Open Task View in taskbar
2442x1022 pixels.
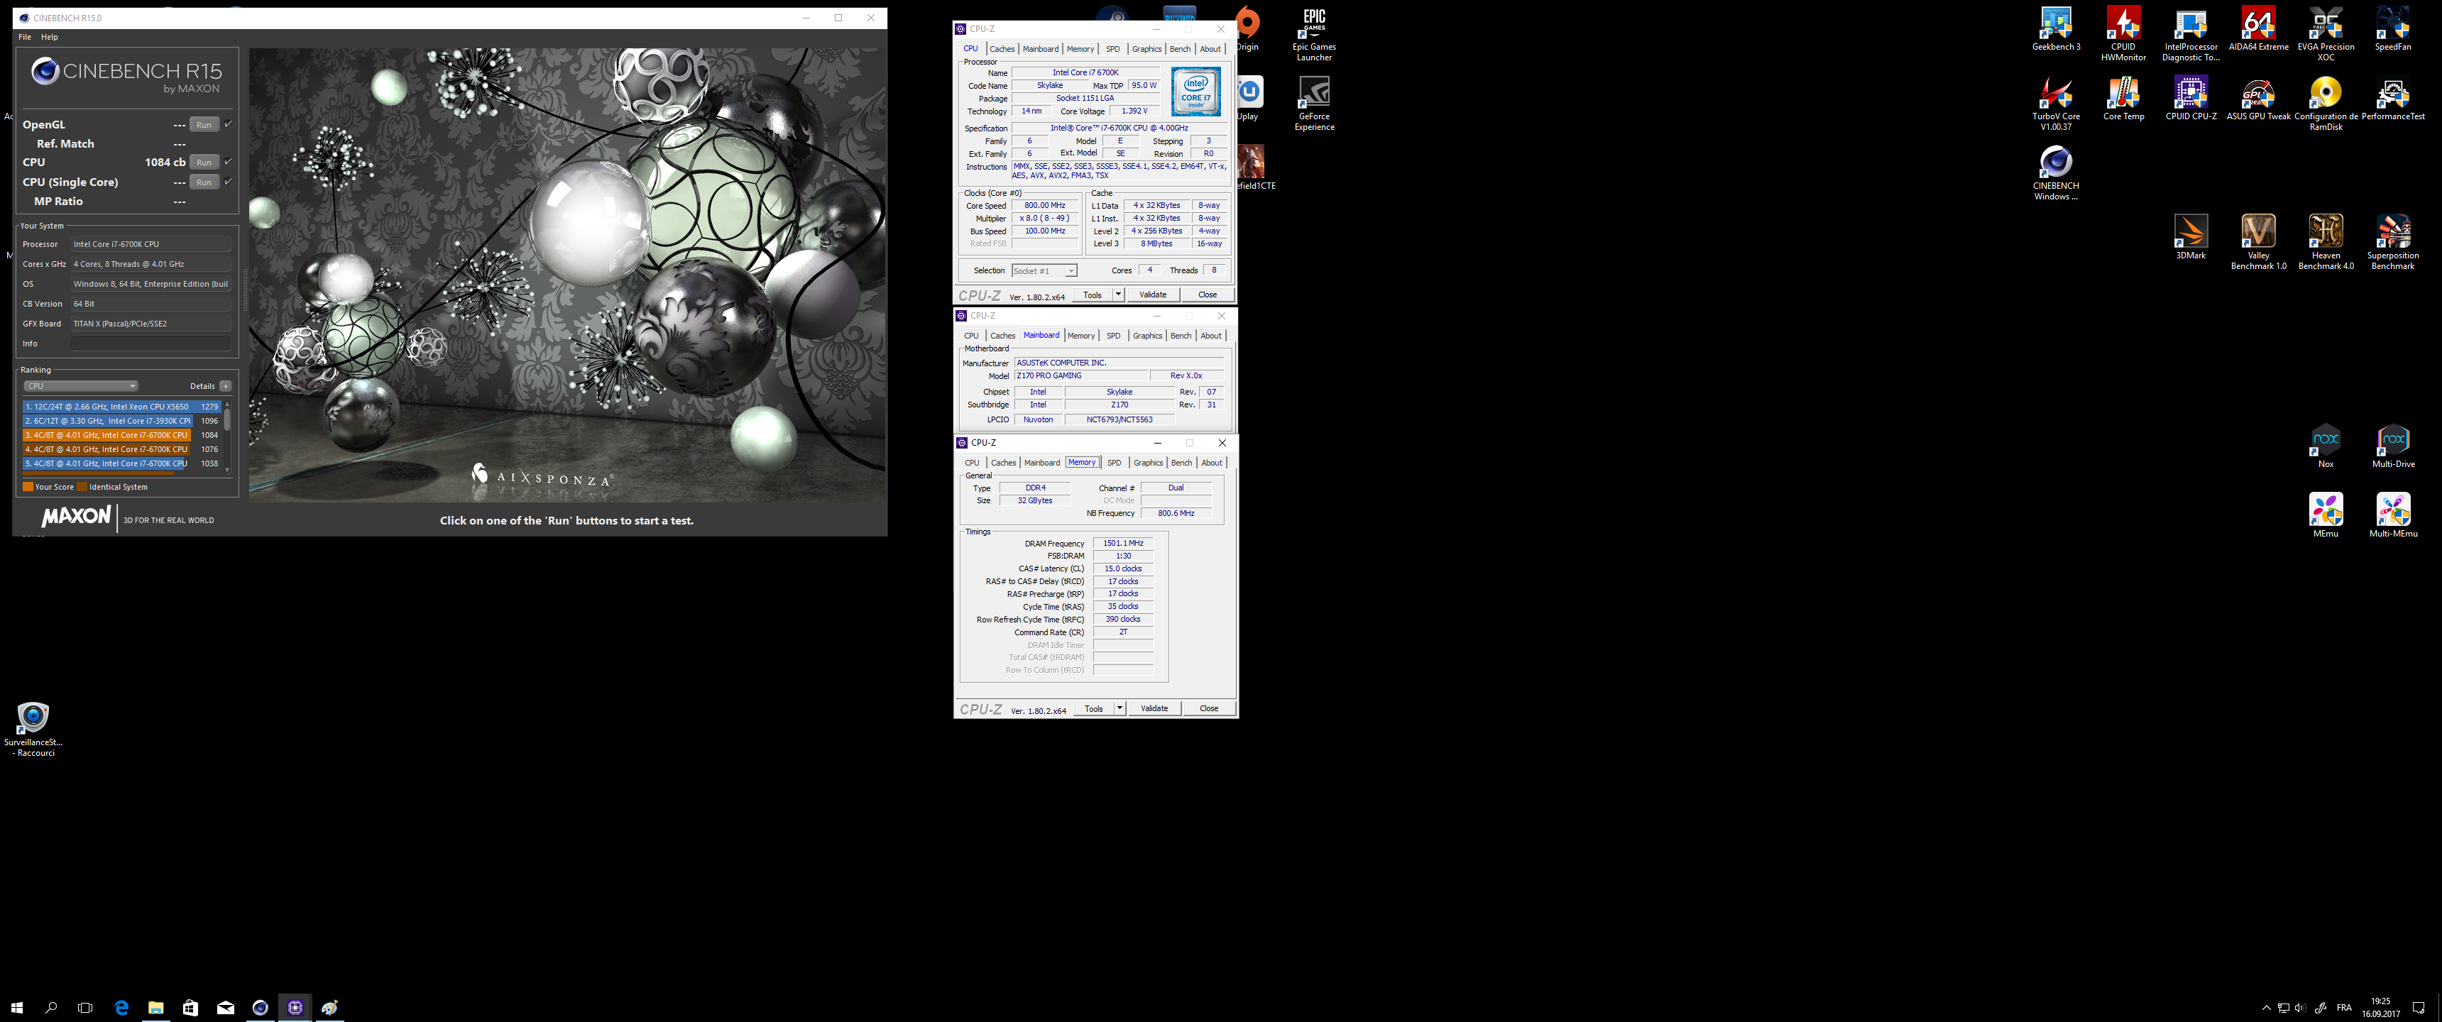coord(85,1007)
